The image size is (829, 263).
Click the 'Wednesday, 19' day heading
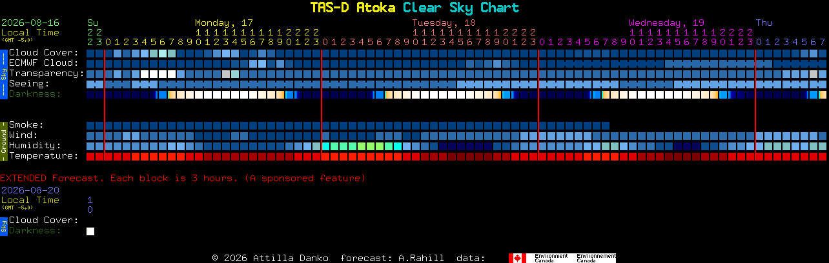(667, 23)
